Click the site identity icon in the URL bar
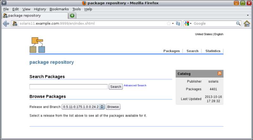This screenshot has width=253, height=140. pos(15,24)
